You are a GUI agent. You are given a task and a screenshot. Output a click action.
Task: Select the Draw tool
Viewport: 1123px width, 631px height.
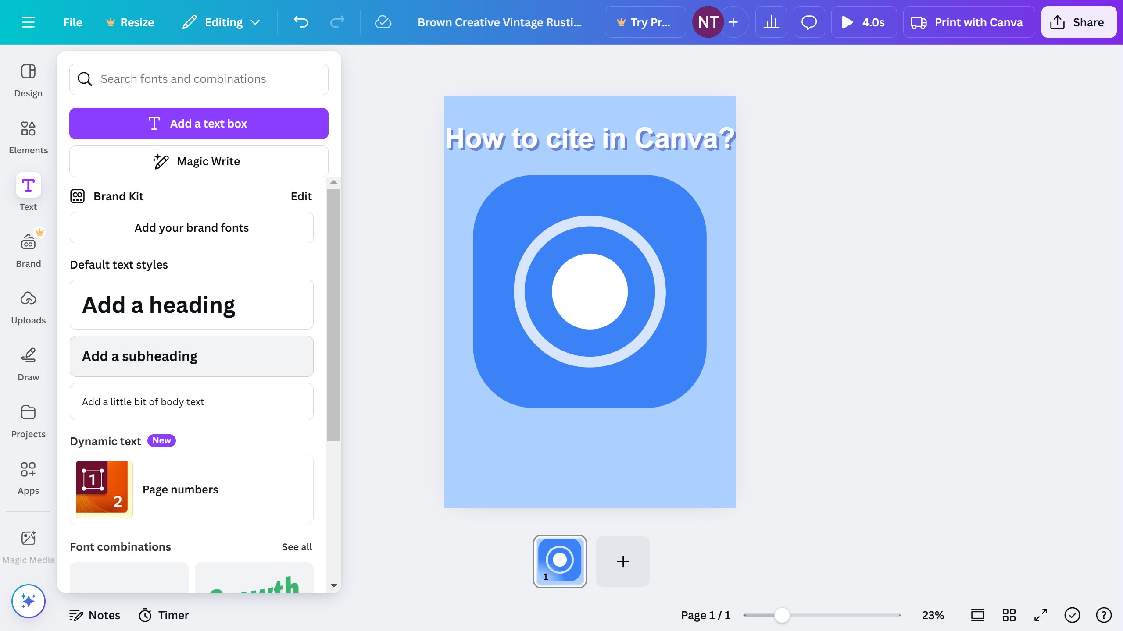coord(28,364)
